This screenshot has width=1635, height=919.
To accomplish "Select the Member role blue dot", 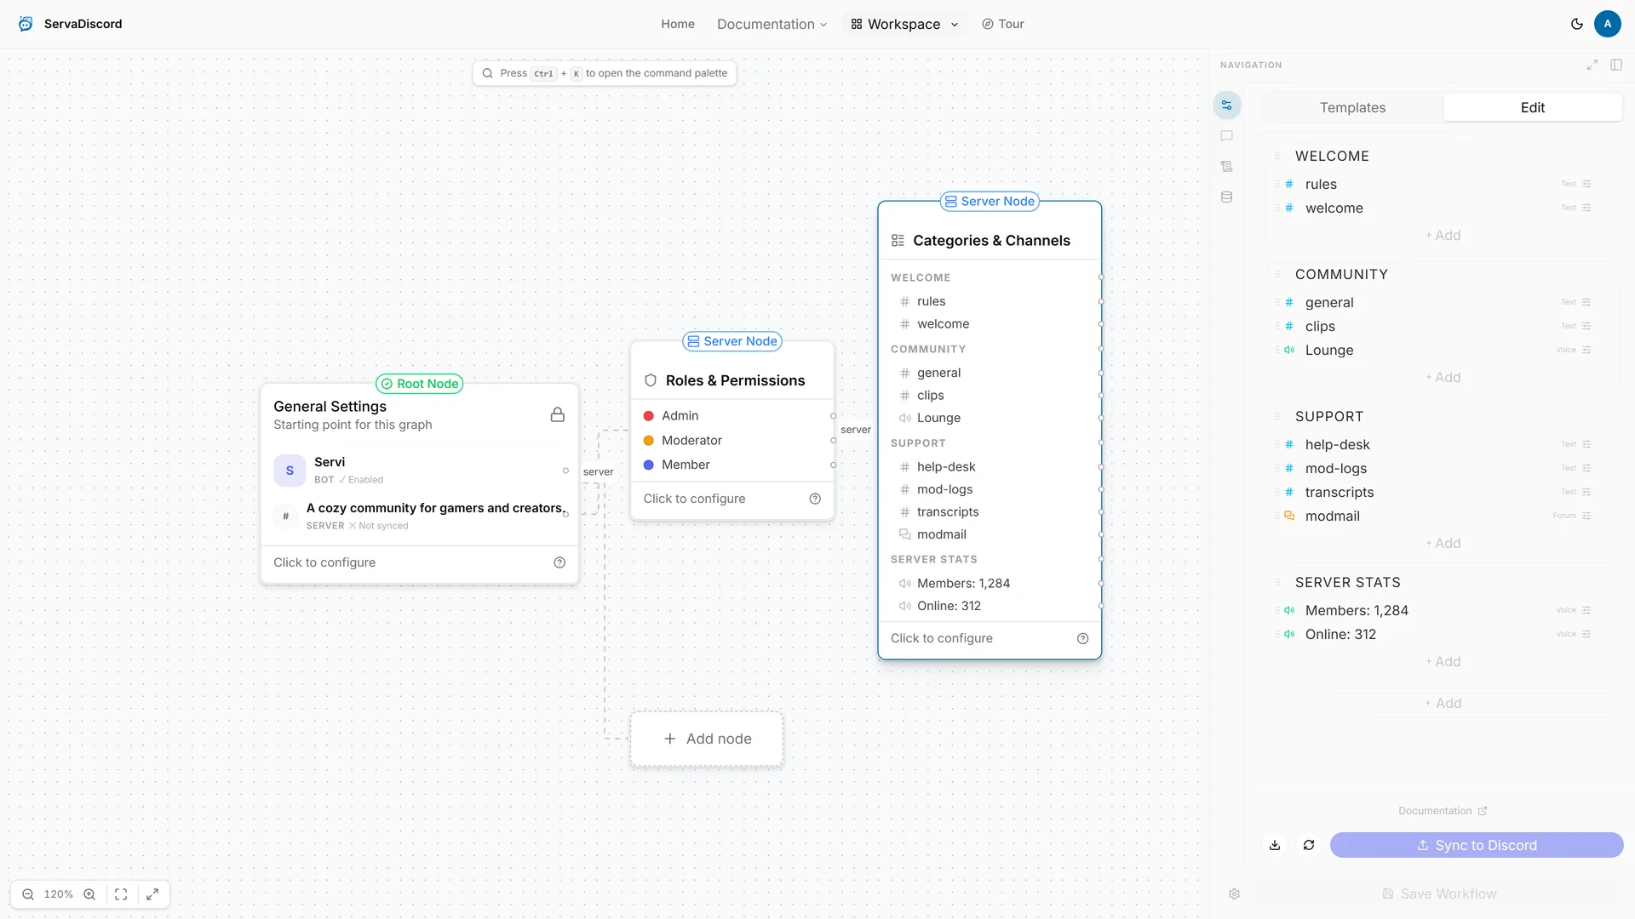I will coord(648,465).
